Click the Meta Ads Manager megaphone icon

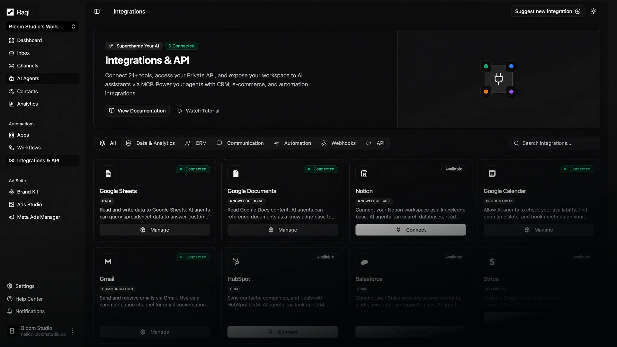[12, 217]
